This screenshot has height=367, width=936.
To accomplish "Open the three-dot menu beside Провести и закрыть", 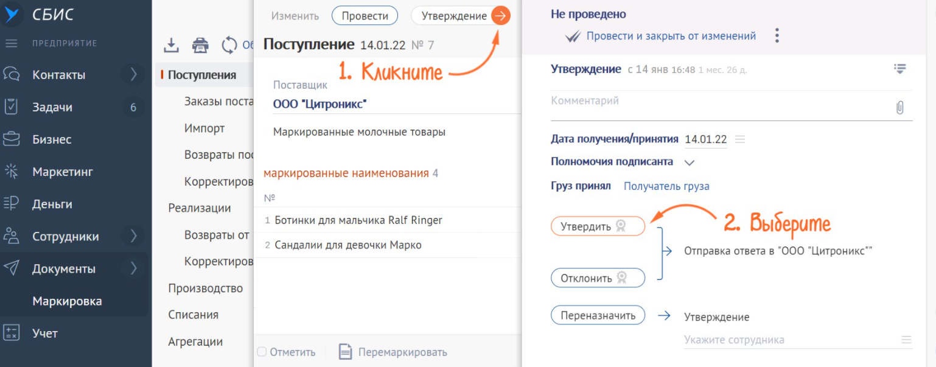I will 777,35.
